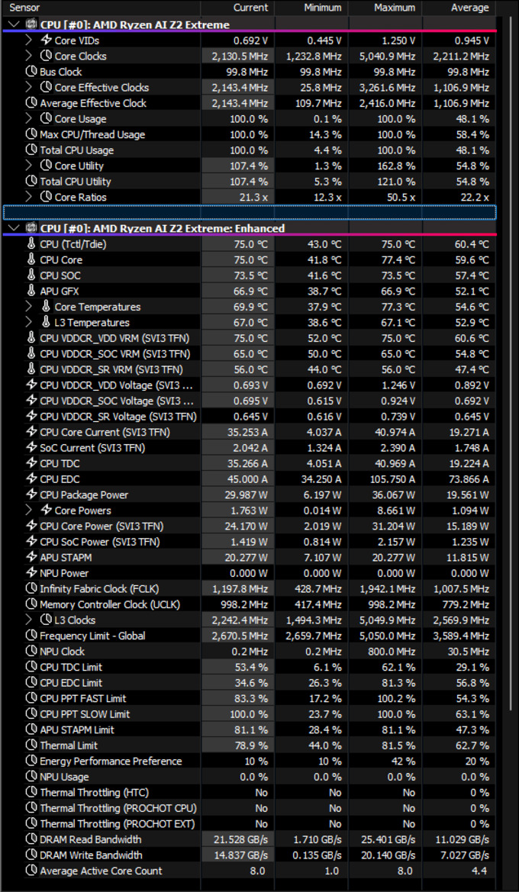Click the gauge icon beside Thermal Limit
Screen dimensions: 519x892
coord(31,745)
